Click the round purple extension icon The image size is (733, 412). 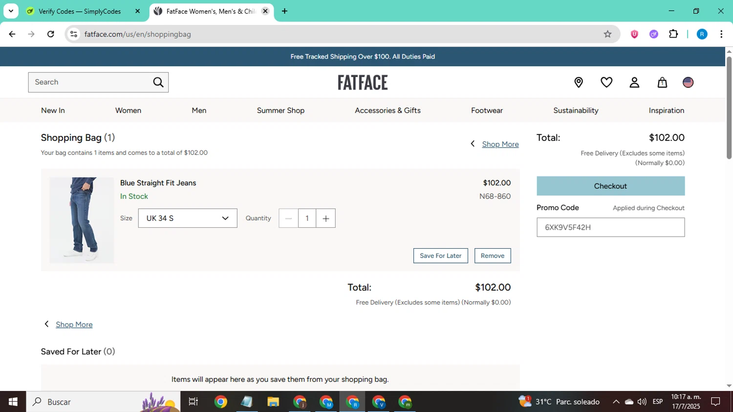[x=654, y=34]
